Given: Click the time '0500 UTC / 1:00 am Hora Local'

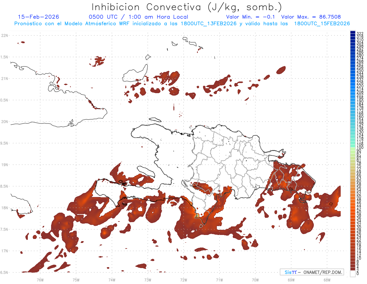Looking at the screenshot, I should tap(139, 17).
